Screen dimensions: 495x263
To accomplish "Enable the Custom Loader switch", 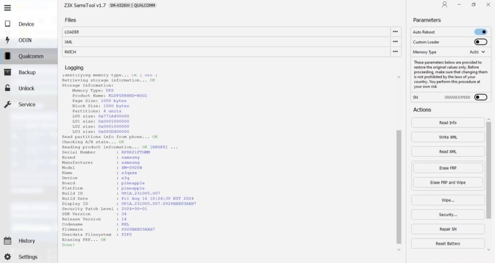I will click(x=480, y=42).
